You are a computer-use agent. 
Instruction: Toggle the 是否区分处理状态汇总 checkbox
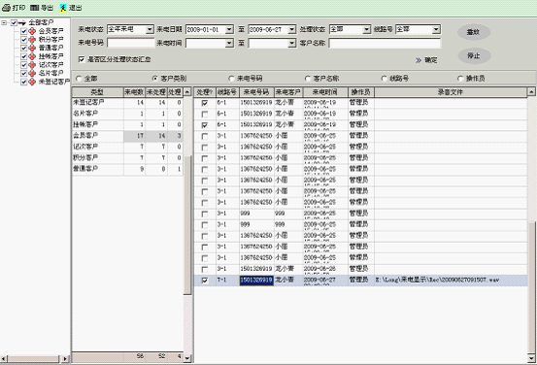82,59
